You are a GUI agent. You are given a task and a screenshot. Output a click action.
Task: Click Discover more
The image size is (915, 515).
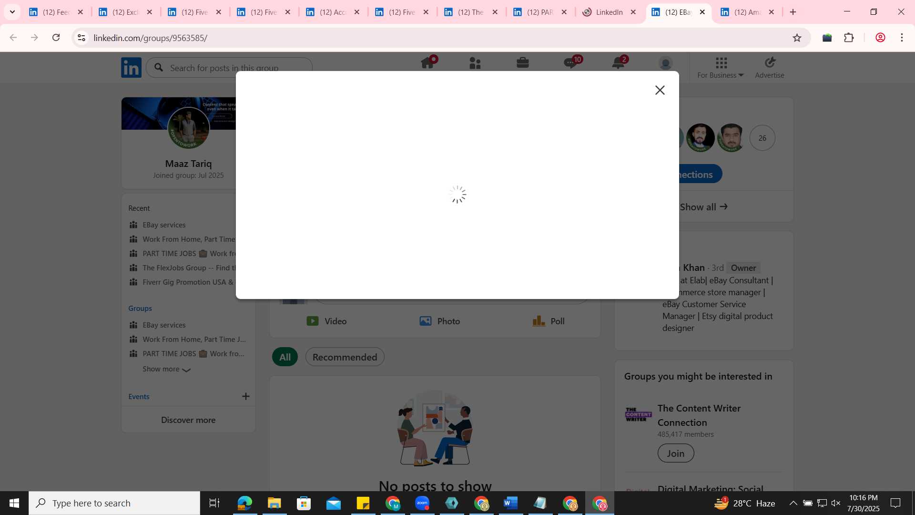click(188, 420)
